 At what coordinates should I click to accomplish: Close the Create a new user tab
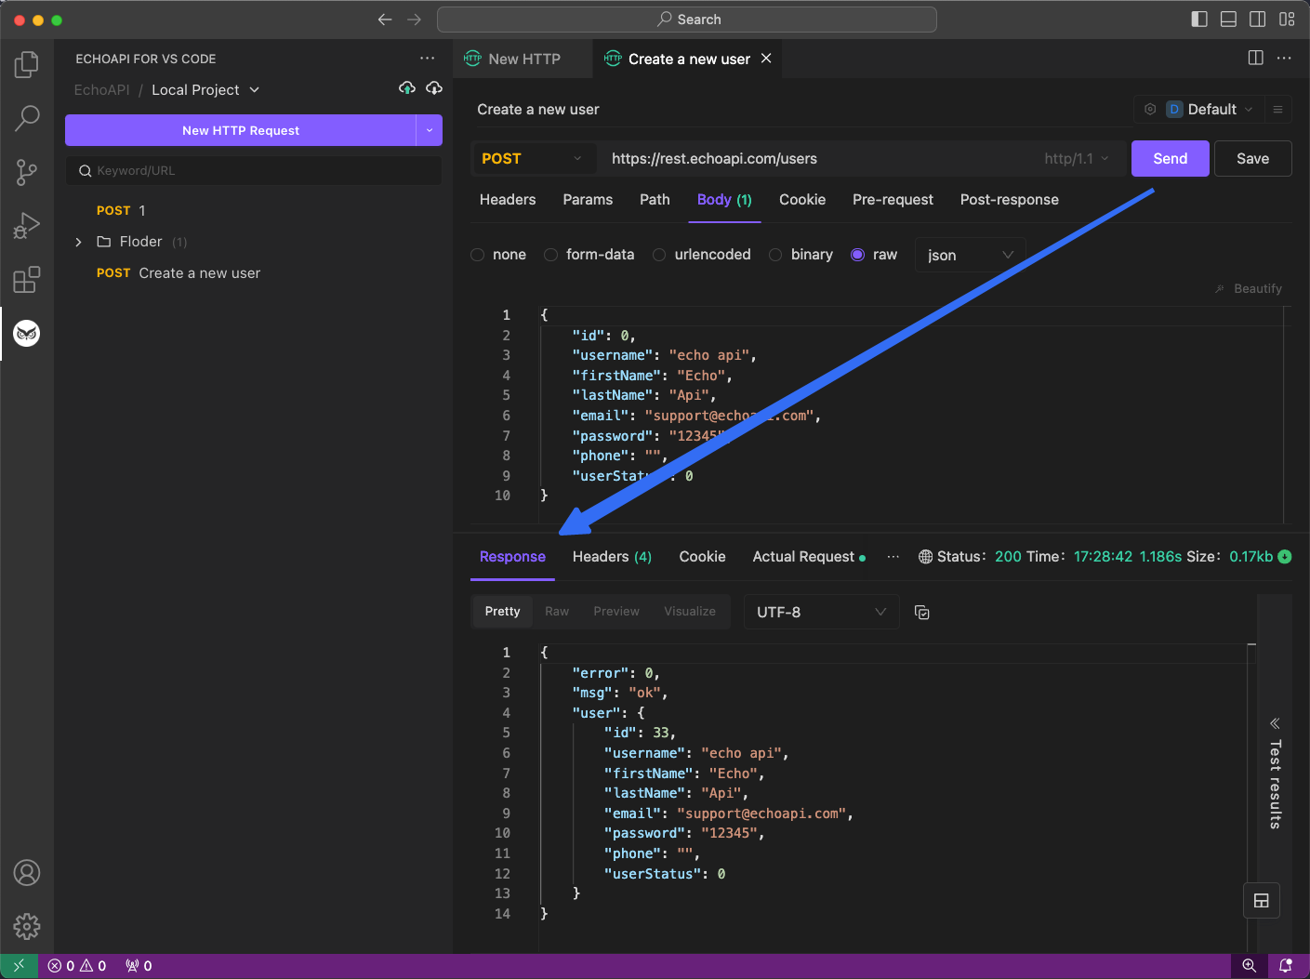pyautogui.click(x=766, y=58)
